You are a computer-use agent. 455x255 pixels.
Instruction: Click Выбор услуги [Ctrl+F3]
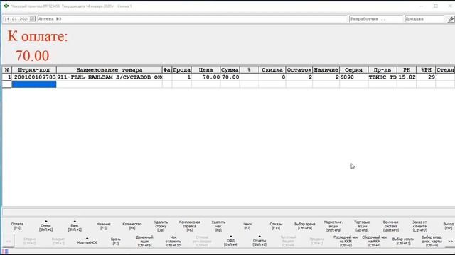(x=403, y=241)
